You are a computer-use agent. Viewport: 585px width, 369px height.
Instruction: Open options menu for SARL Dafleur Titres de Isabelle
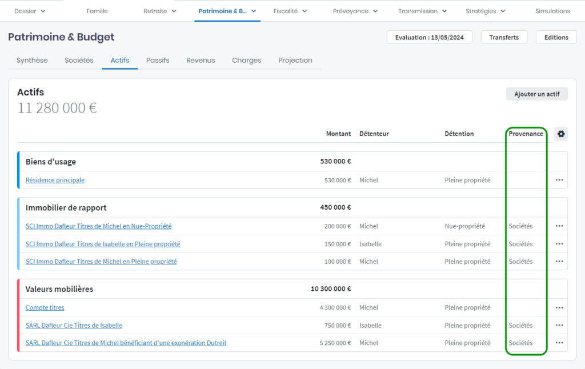559,326
